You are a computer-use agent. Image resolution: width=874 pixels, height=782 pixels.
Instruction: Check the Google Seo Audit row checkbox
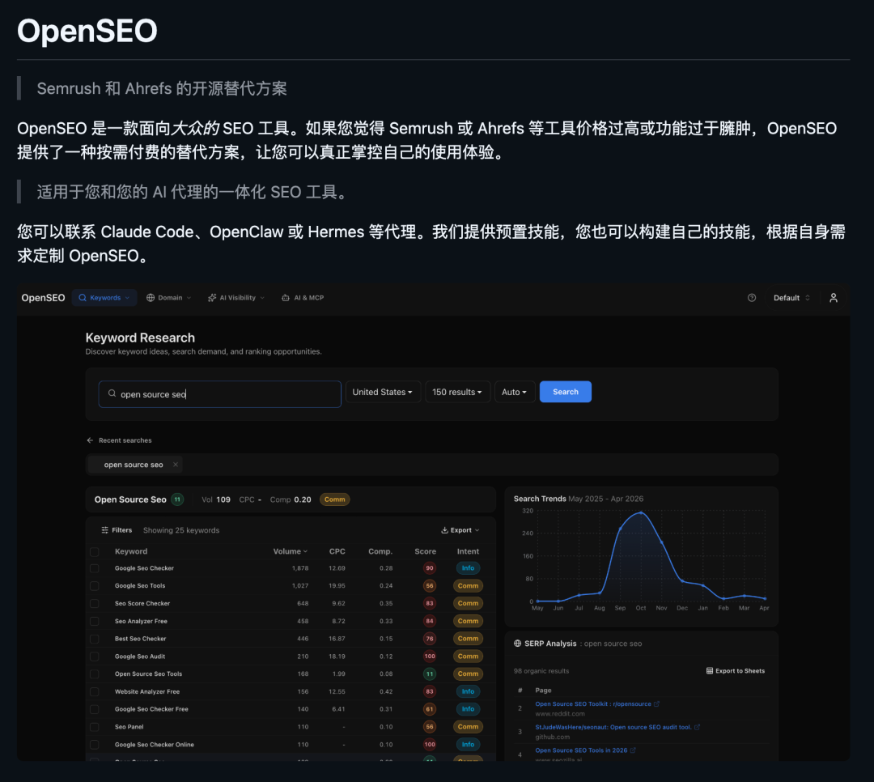pyautogui.click(x=94, y=657)
